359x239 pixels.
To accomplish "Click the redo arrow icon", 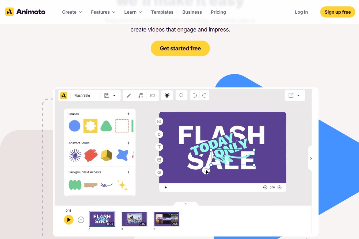I will coord(204,95).
